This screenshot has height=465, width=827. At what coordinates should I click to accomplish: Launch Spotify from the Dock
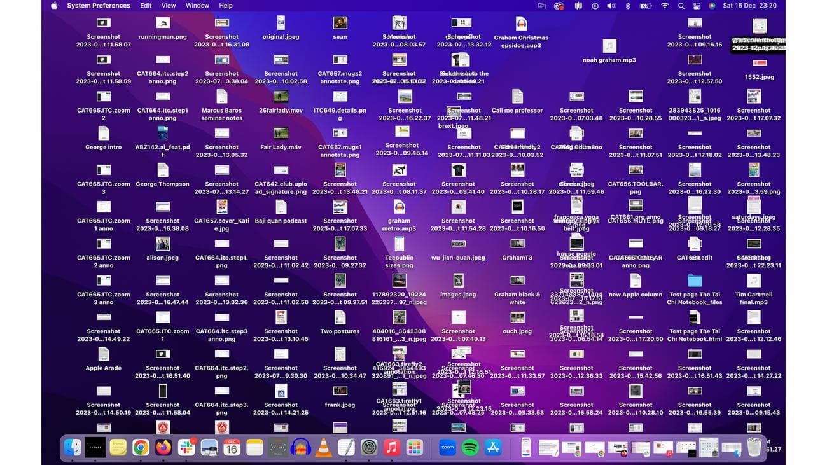(x=469, y=447)
